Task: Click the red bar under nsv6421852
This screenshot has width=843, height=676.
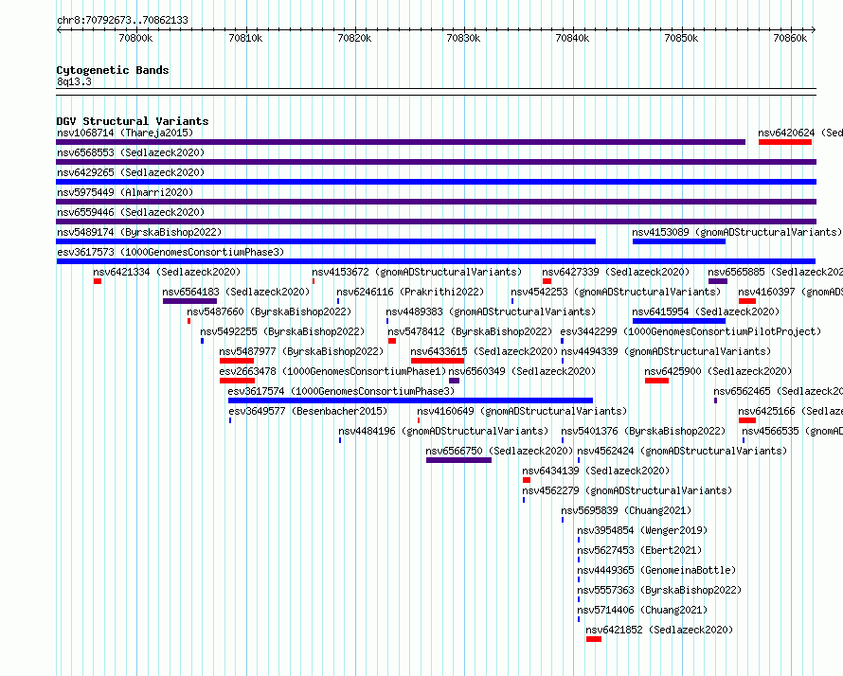Action: pos(594,639)
